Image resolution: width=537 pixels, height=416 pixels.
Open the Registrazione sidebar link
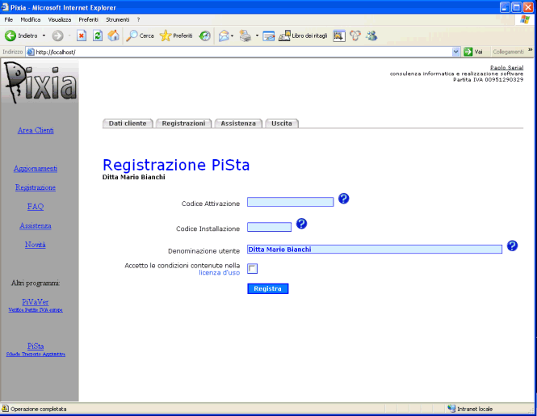[36, 187]
